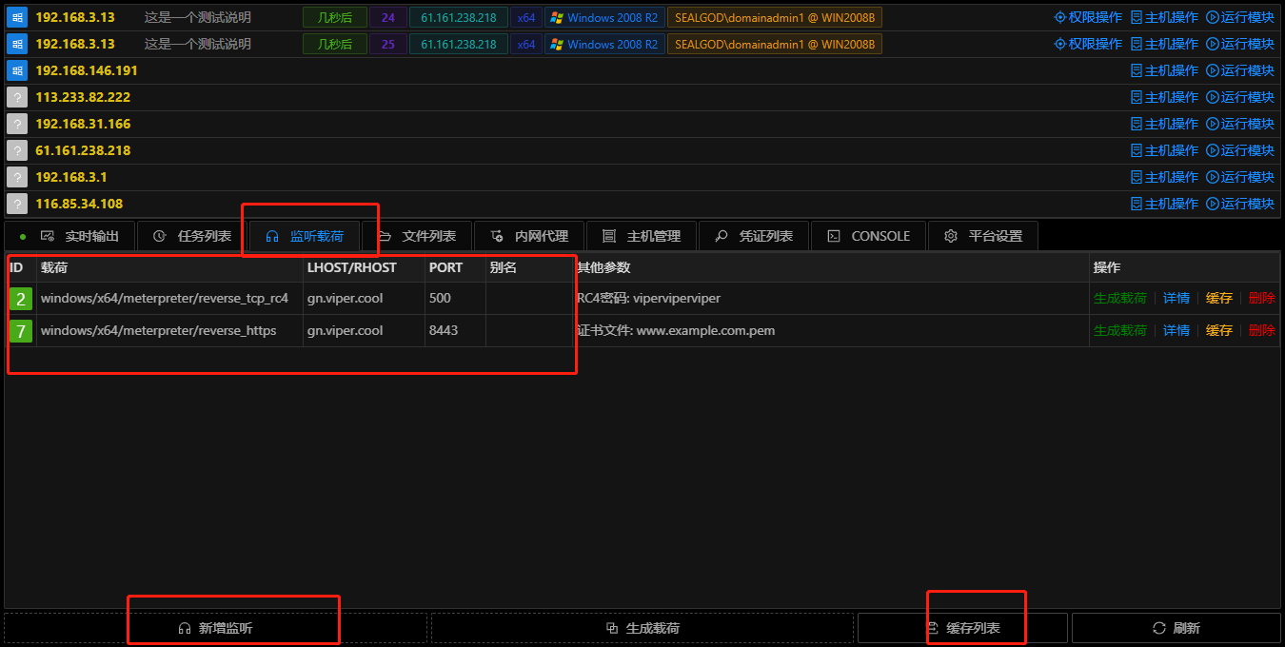Click unknown-OS question icon for 192.168.3.1
This screenshot has height=647, width=1285.
[16, 177]
